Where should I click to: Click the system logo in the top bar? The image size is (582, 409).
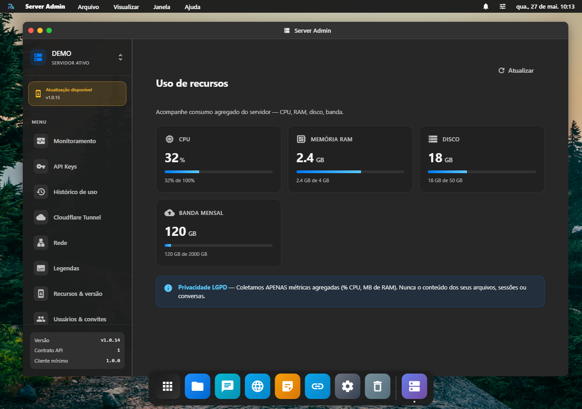(x=11, y=6)
